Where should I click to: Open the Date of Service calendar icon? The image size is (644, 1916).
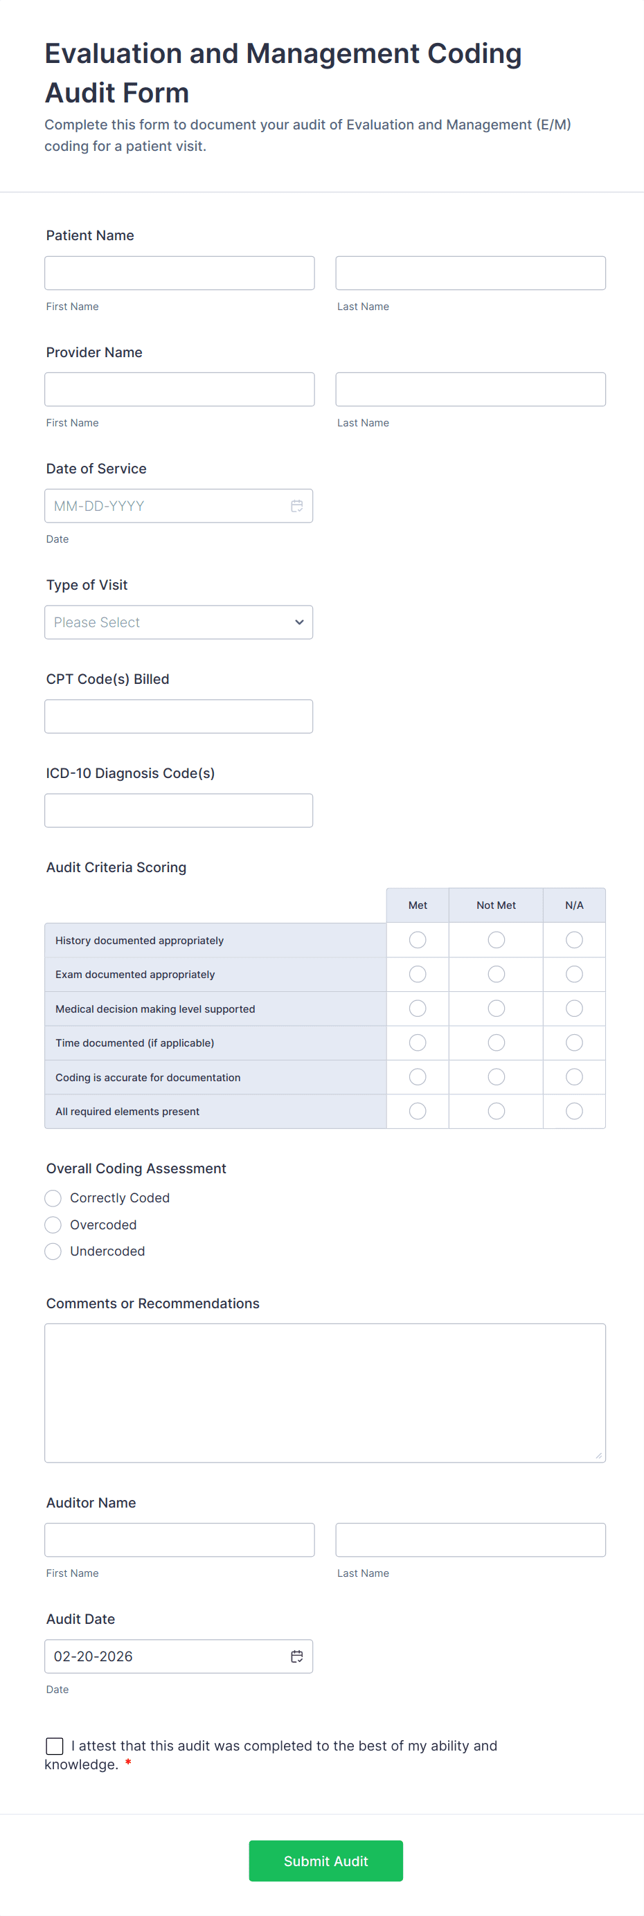click(296, 506)
